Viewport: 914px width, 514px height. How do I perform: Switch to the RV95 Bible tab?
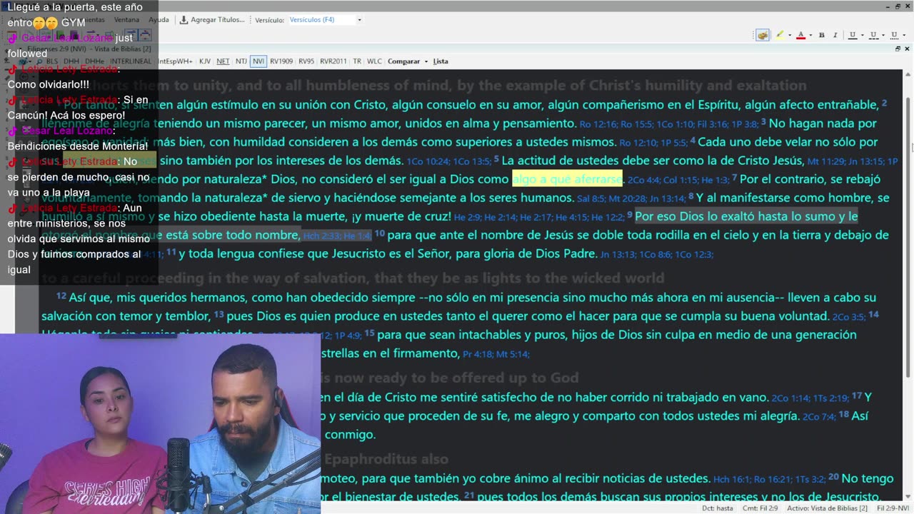[306, 61]
